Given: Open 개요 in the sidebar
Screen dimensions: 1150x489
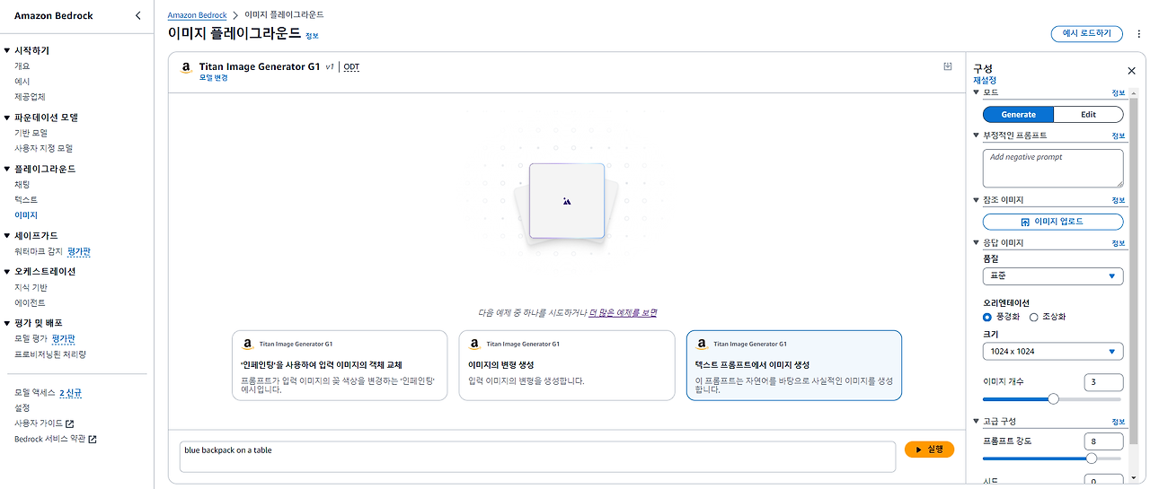Looking at the screenshot, I should (22, 66).
